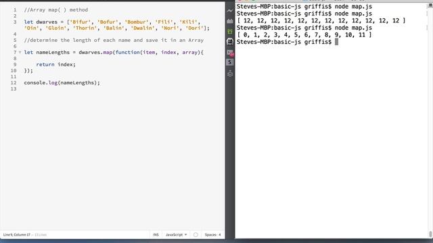Open the Extension Manager brick icon
This screenshot has width=433, height=243.
(x=230, y=21)
